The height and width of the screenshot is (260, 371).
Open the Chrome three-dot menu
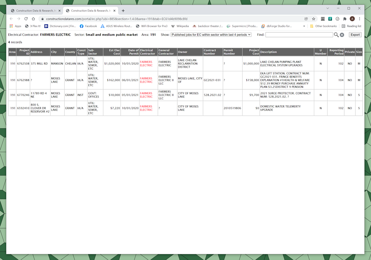point(359,19)
